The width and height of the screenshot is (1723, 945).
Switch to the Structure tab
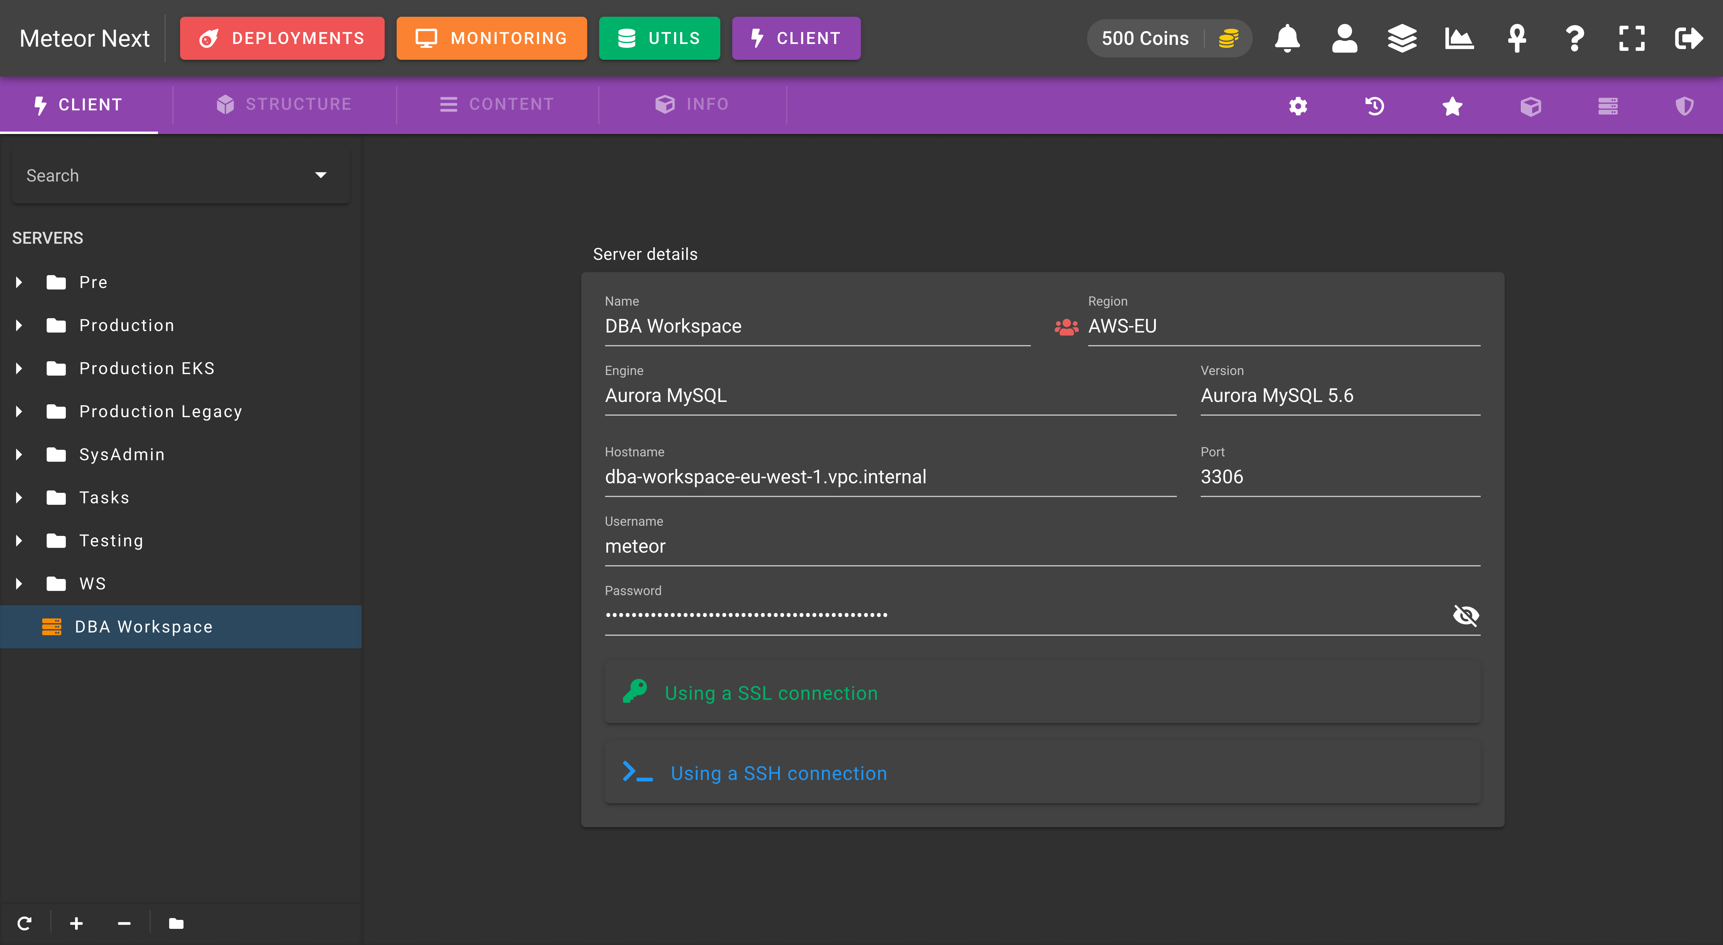point(284,104)
